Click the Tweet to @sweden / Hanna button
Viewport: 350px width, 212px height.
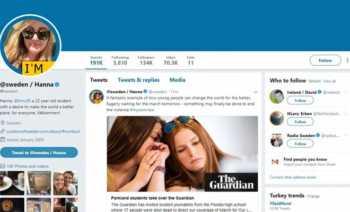click(x=39, y=153)
